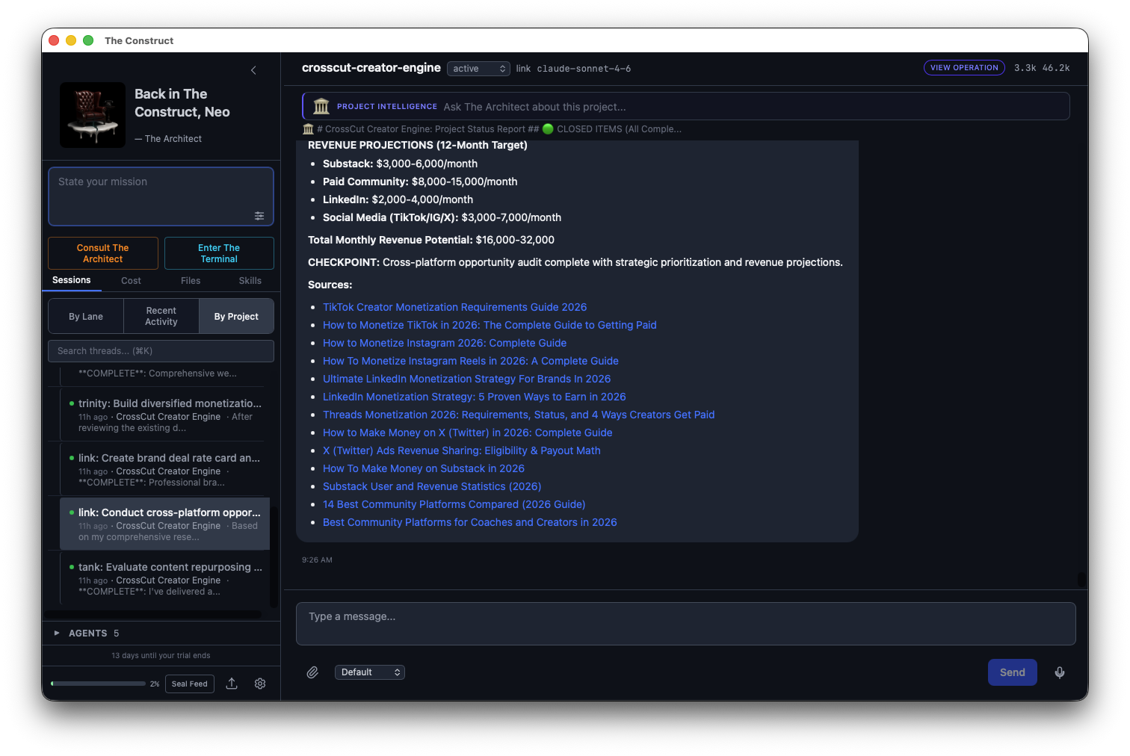
Task: Click the VIEW OPERATION button
Action: point(964,68)
